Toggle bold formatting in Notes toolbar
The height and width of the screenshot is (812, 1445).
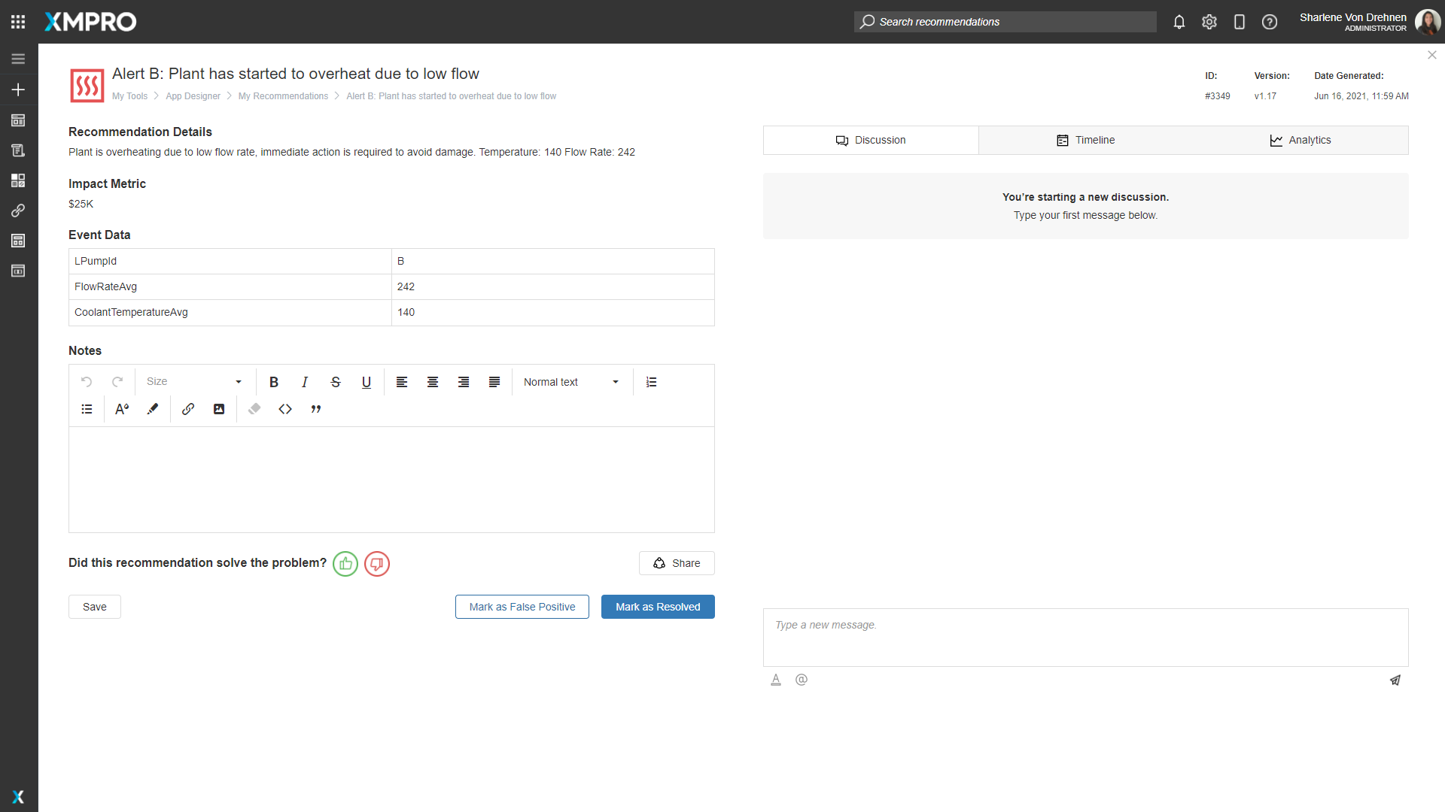(x=274, y=382)
